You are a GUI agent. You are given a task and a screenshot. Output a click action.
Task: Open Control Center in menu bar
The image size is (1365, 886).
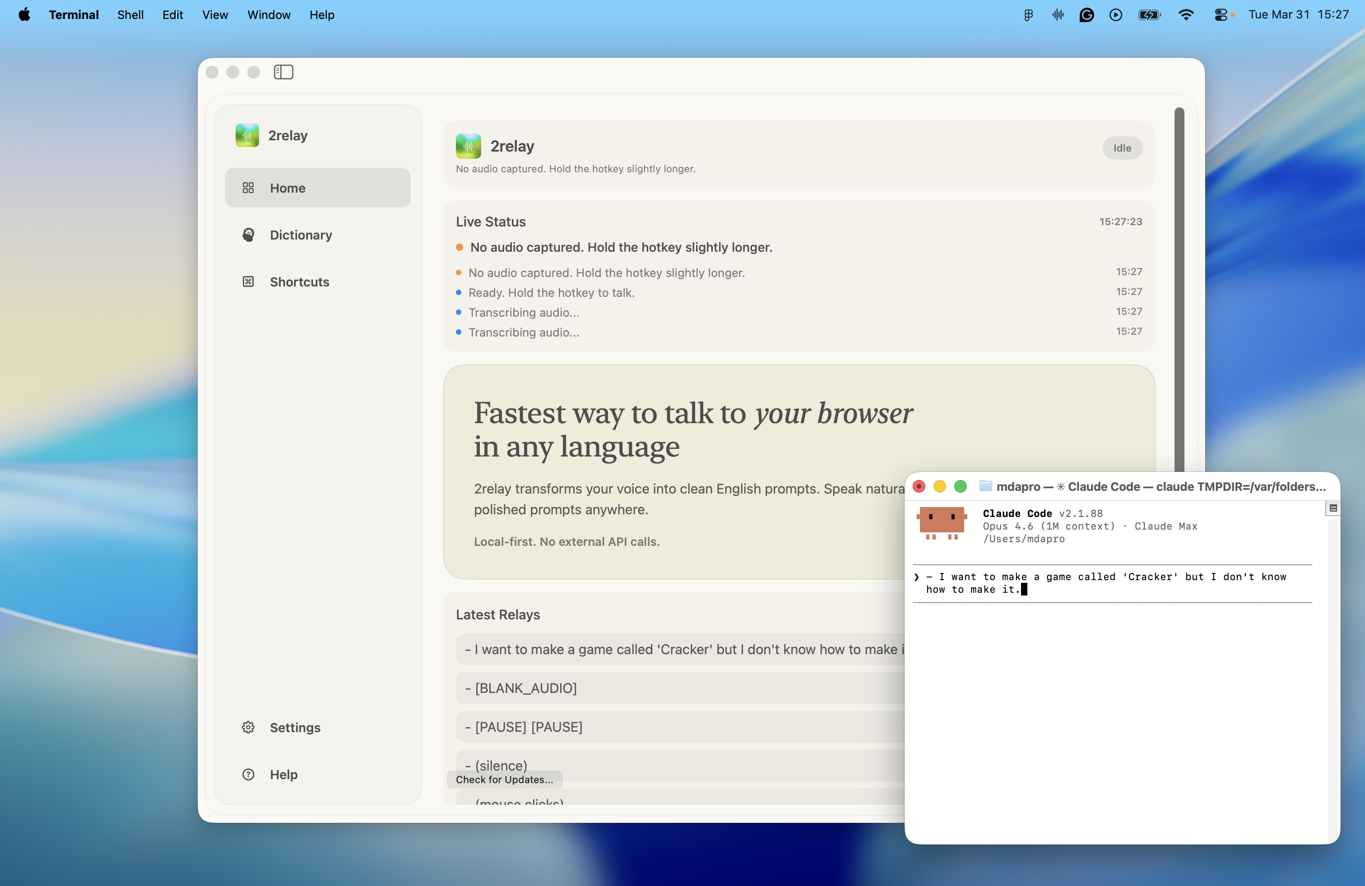pyautogui.click(x=1221, y=15)
